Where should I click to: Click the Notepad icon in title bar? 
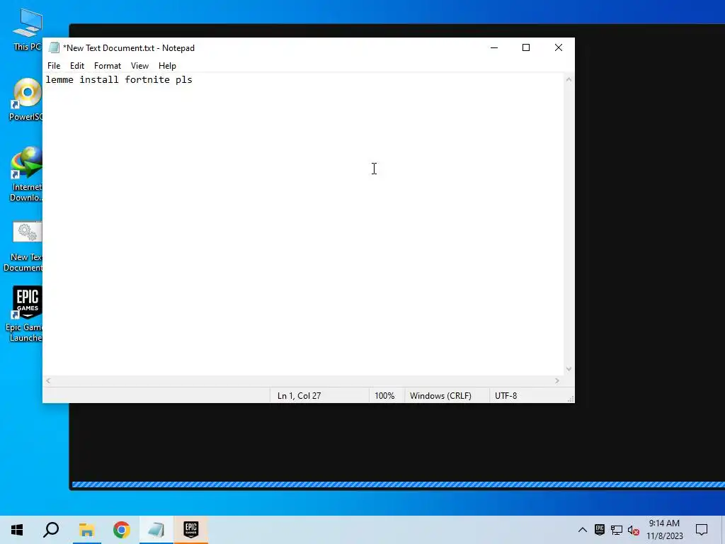(54, 47)
